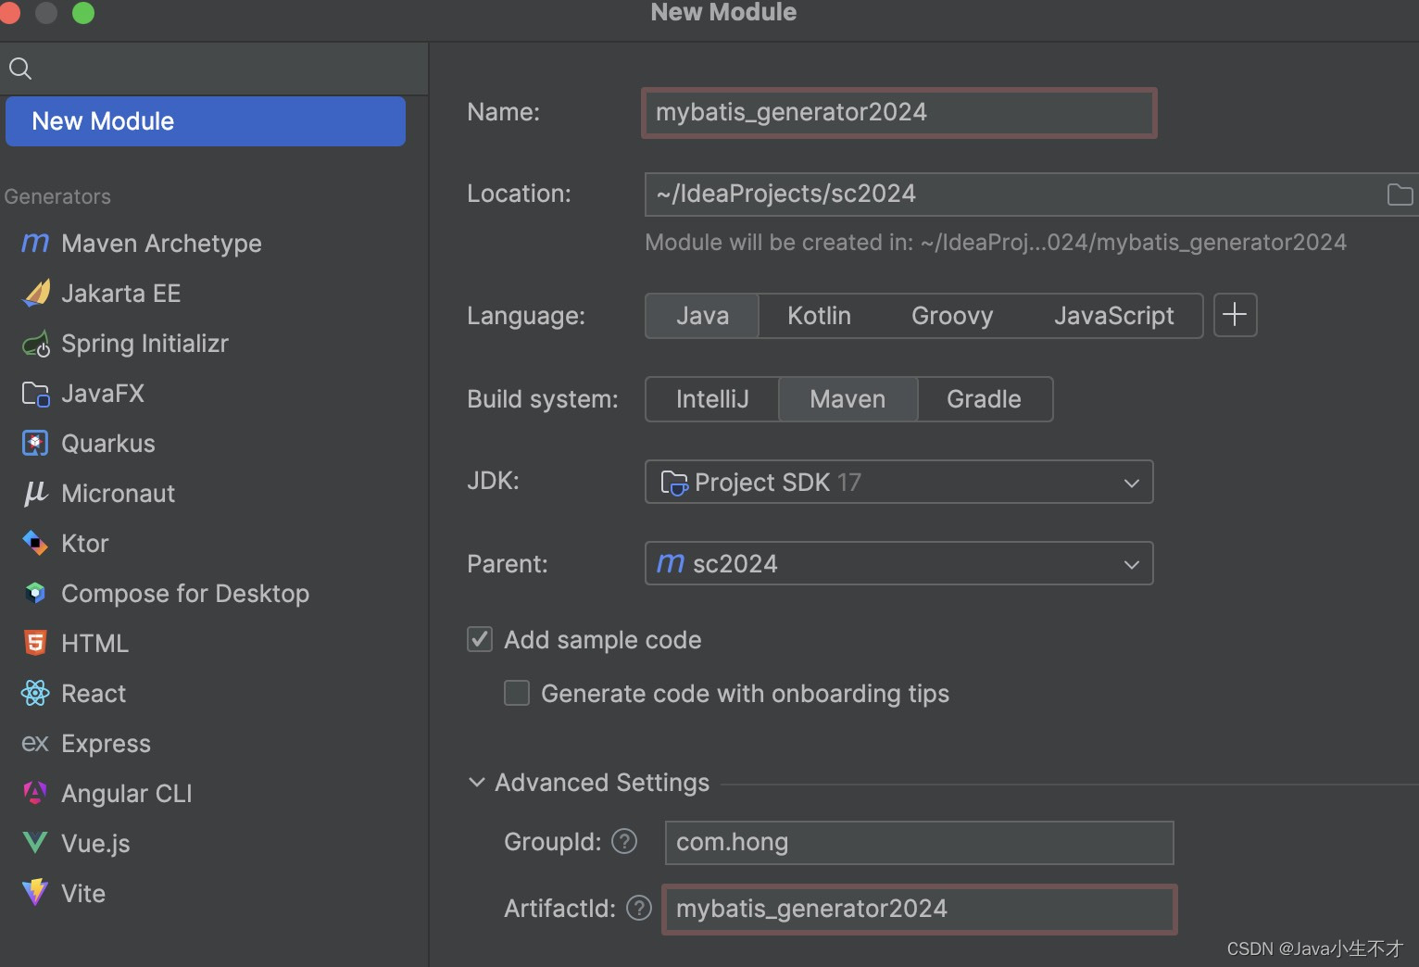Image resolution: width=1419 pixels, height=967 pixels.
Task: Click the Vue.js icon
Action: 35,844
